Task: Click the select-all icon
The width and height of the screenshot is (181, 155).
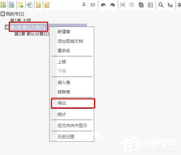Action: click(x=150, y=5)
